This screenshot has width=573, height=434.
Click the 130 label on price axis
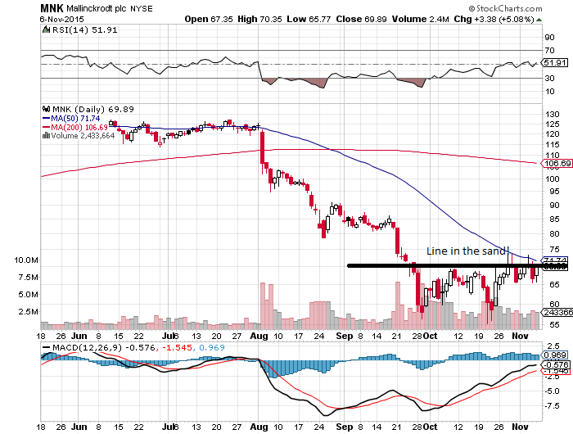point(552,115)
